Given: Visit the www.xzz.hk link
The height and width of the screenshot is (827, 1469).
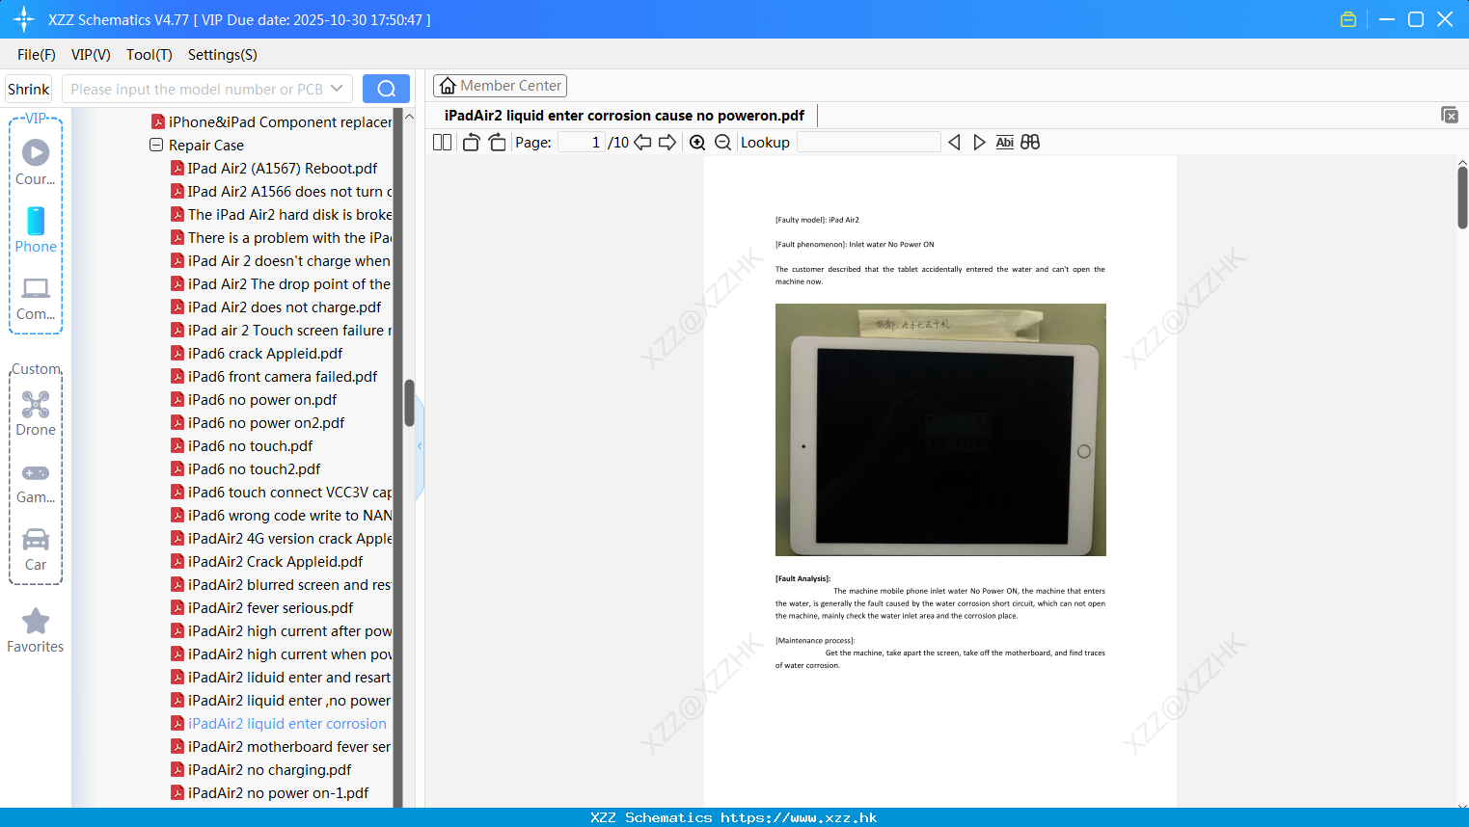Looking at the screenshot, I should click(799, 817).
